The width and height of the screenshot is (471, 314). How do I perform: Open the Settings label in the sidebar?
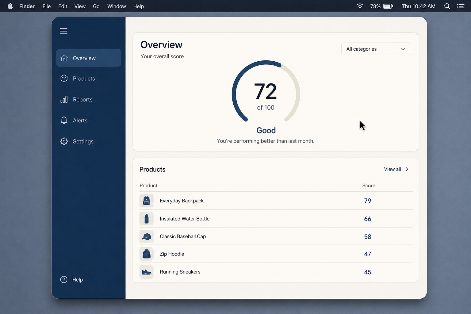83,141
